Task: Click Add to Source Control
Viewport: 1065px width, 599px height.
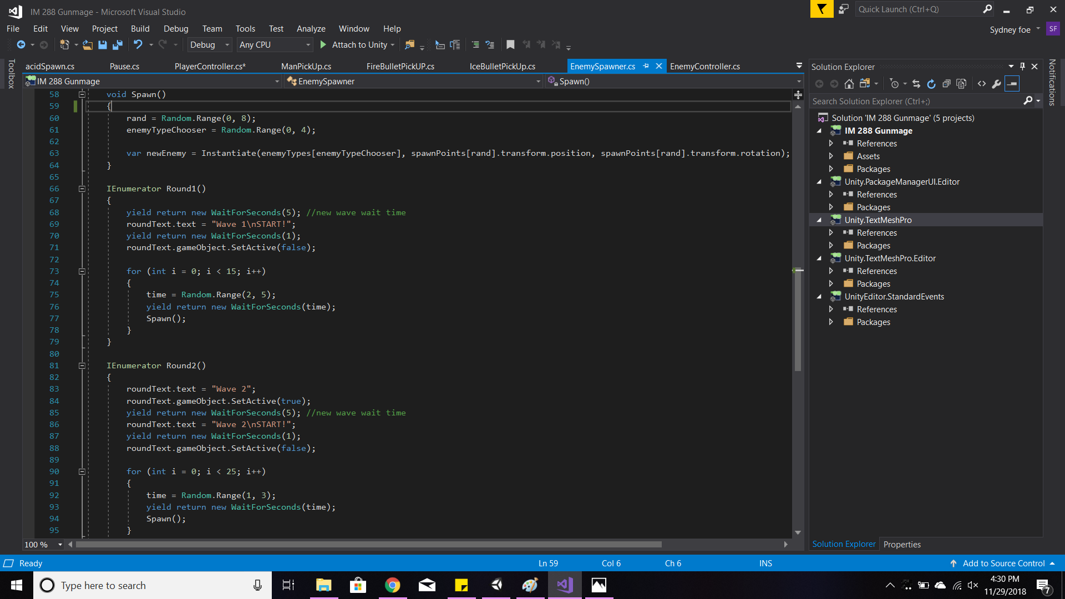Action: tap(1003, 564)
